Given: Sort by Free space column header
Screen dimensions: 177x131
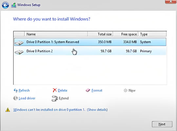Looking at the screenshot, I should click(x=126, y=34).
